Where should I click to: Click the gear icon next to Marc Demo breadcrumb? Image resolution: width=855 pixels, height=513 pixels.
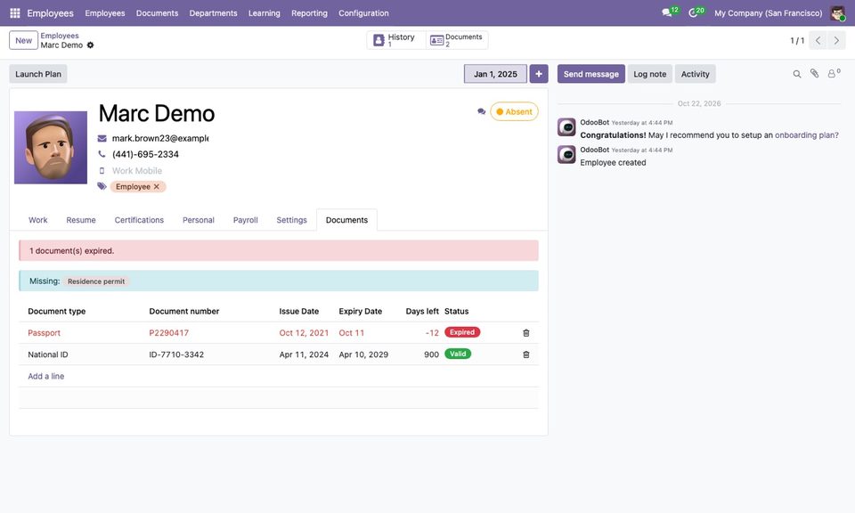91,45
